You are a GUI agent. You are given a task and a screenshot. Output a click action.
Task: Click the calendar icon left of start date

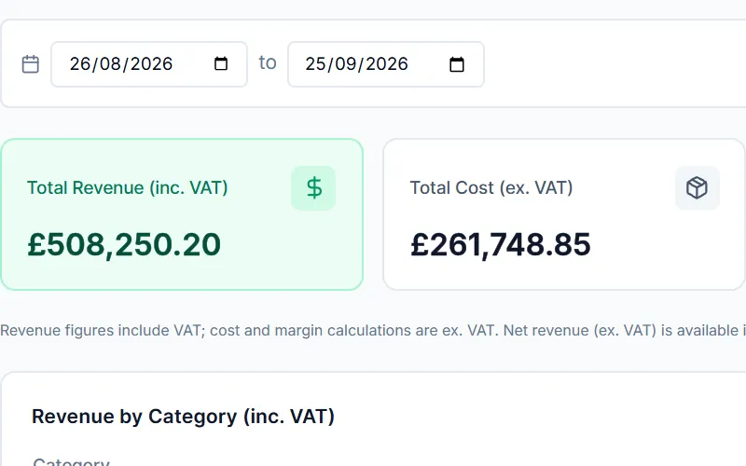click(31, 64)
